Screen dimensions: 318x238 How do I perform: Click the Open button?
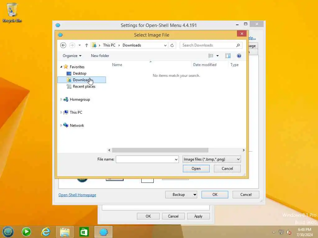196,169
